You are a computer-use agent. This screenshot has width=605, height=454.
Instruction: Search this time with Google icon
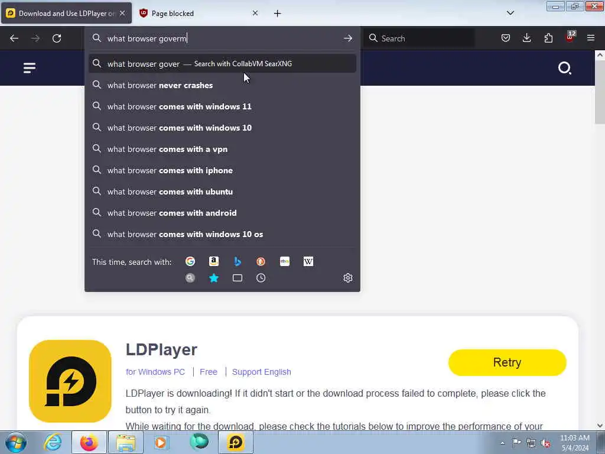click(190, 261)
